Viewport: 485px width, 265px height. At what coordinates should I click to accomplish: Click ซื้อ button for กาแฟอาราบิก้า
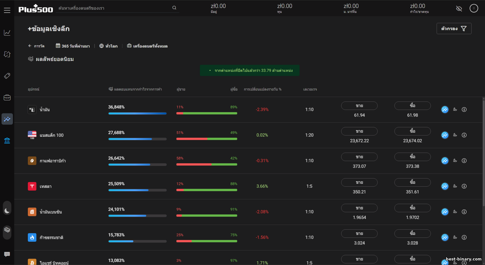click(412, 157)
